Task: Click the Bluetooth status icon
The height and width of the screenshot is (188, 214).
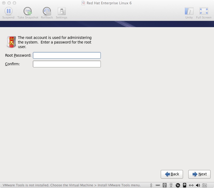Action: 151,185
